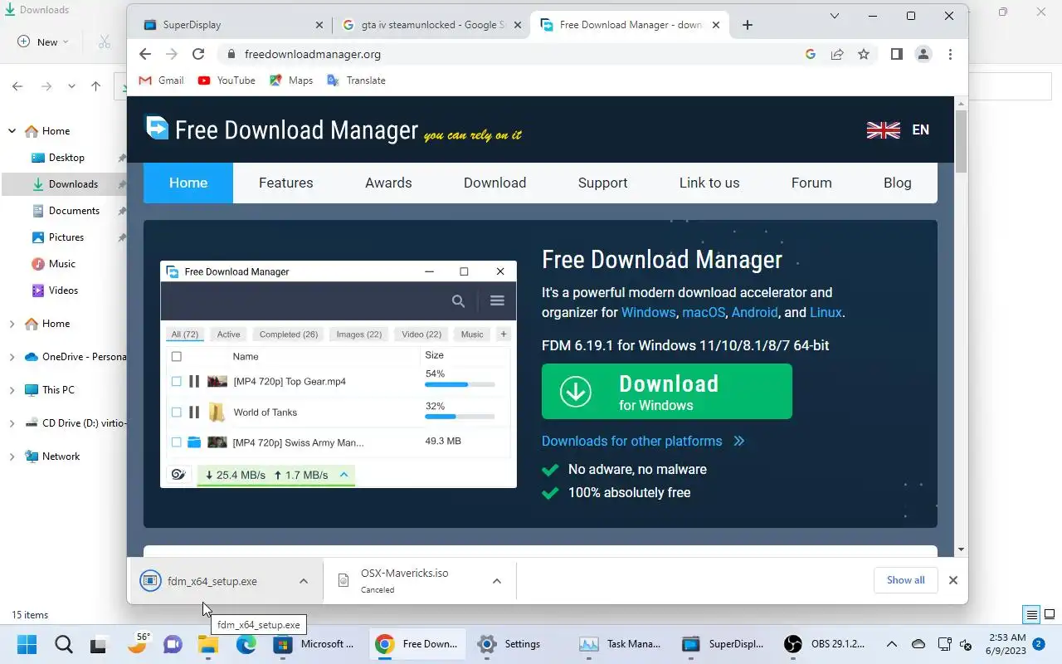
Task: Click the Chrome address bar URL
Action: click(313, 54)
